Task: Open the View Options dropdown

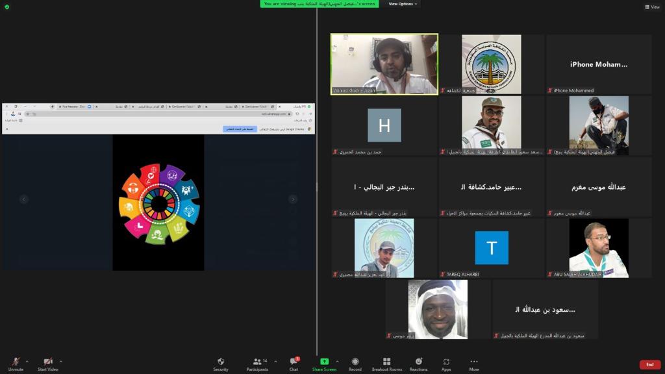Action: point(403,4)
